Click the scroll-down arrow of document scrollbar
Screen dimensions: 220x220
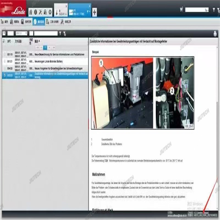click(217, 209)
